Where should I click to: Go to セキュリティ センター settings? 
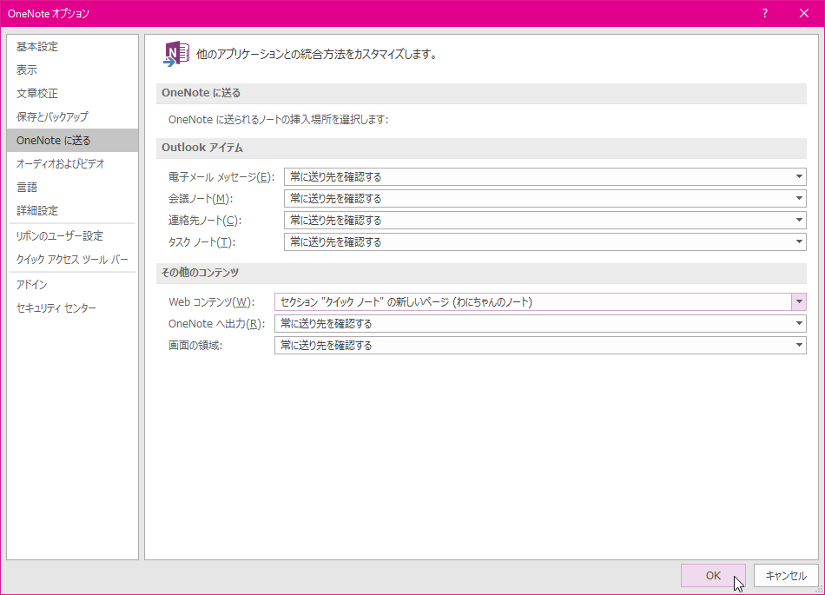pyautogui.click(x=73, y=308)
